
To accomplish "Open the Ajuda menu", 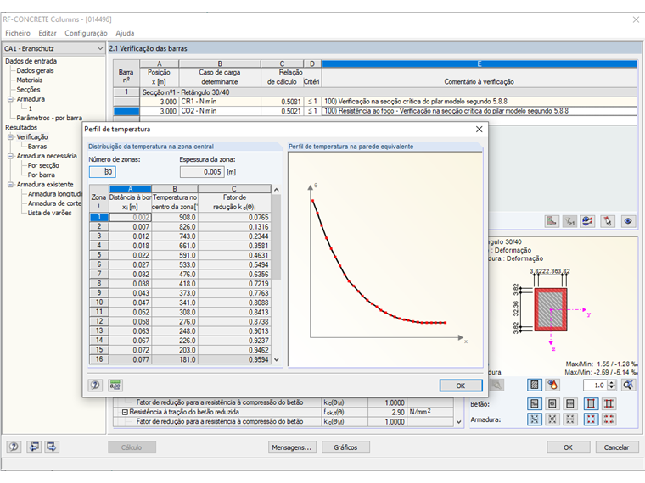I will pos(125,33).
